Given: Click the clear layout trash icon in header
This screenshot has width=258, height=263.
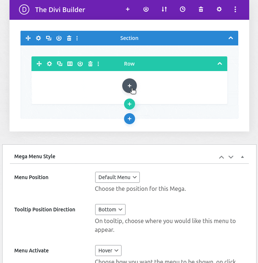Looking at the screenshot, I should [x=201, y=9].
